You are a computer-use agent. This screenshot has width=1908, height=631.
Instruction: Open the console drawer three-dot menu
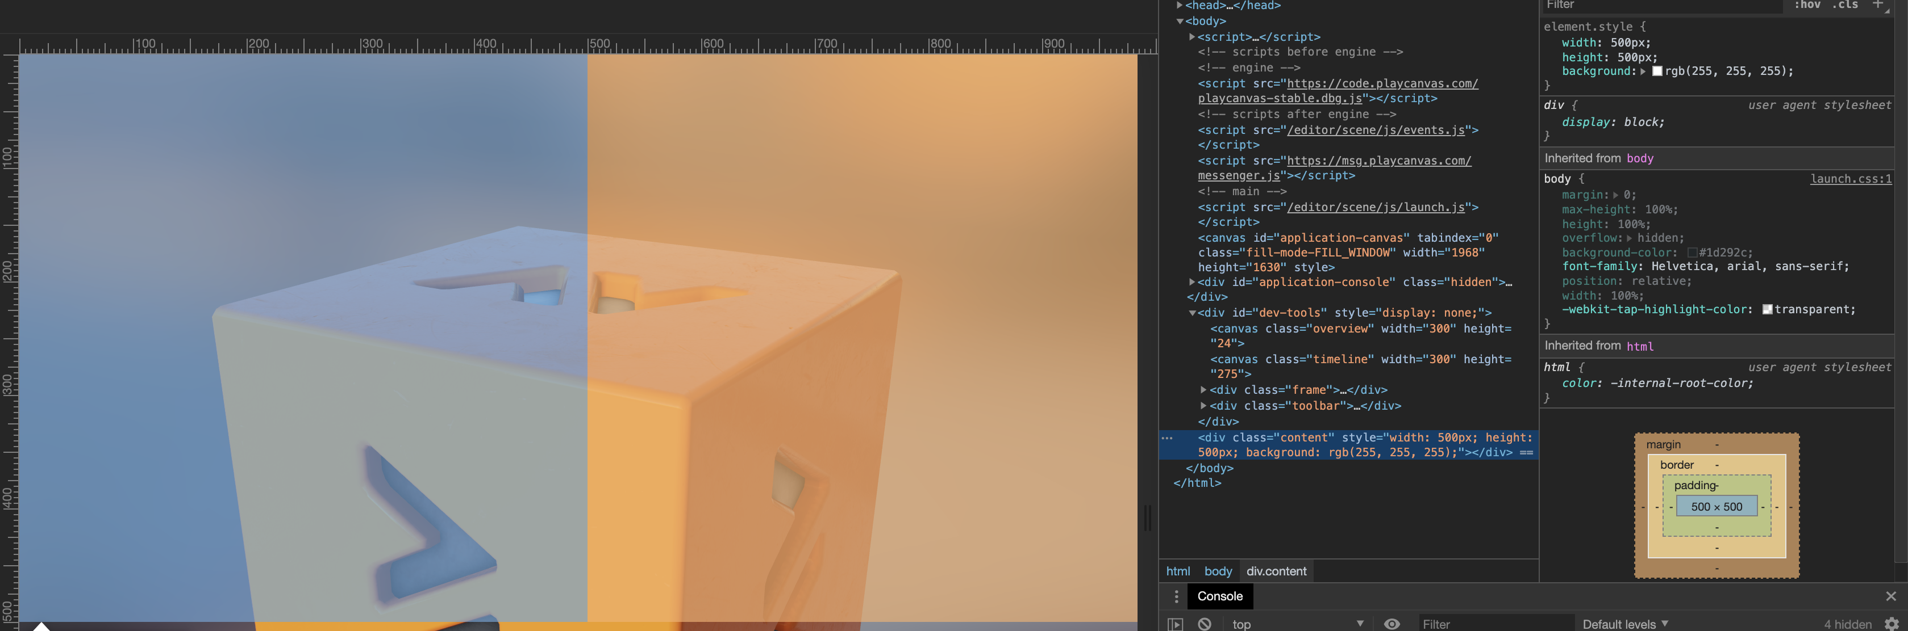click(1176, 596)
